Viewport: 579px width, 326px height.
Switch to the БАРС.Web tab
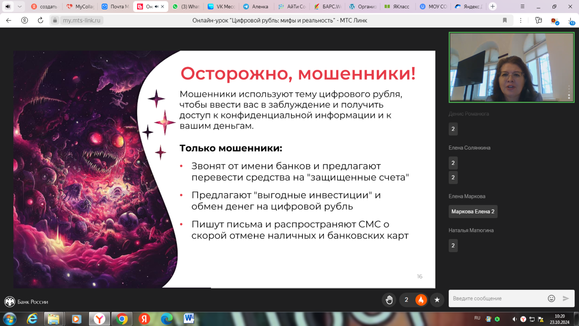tap(327, 7)
